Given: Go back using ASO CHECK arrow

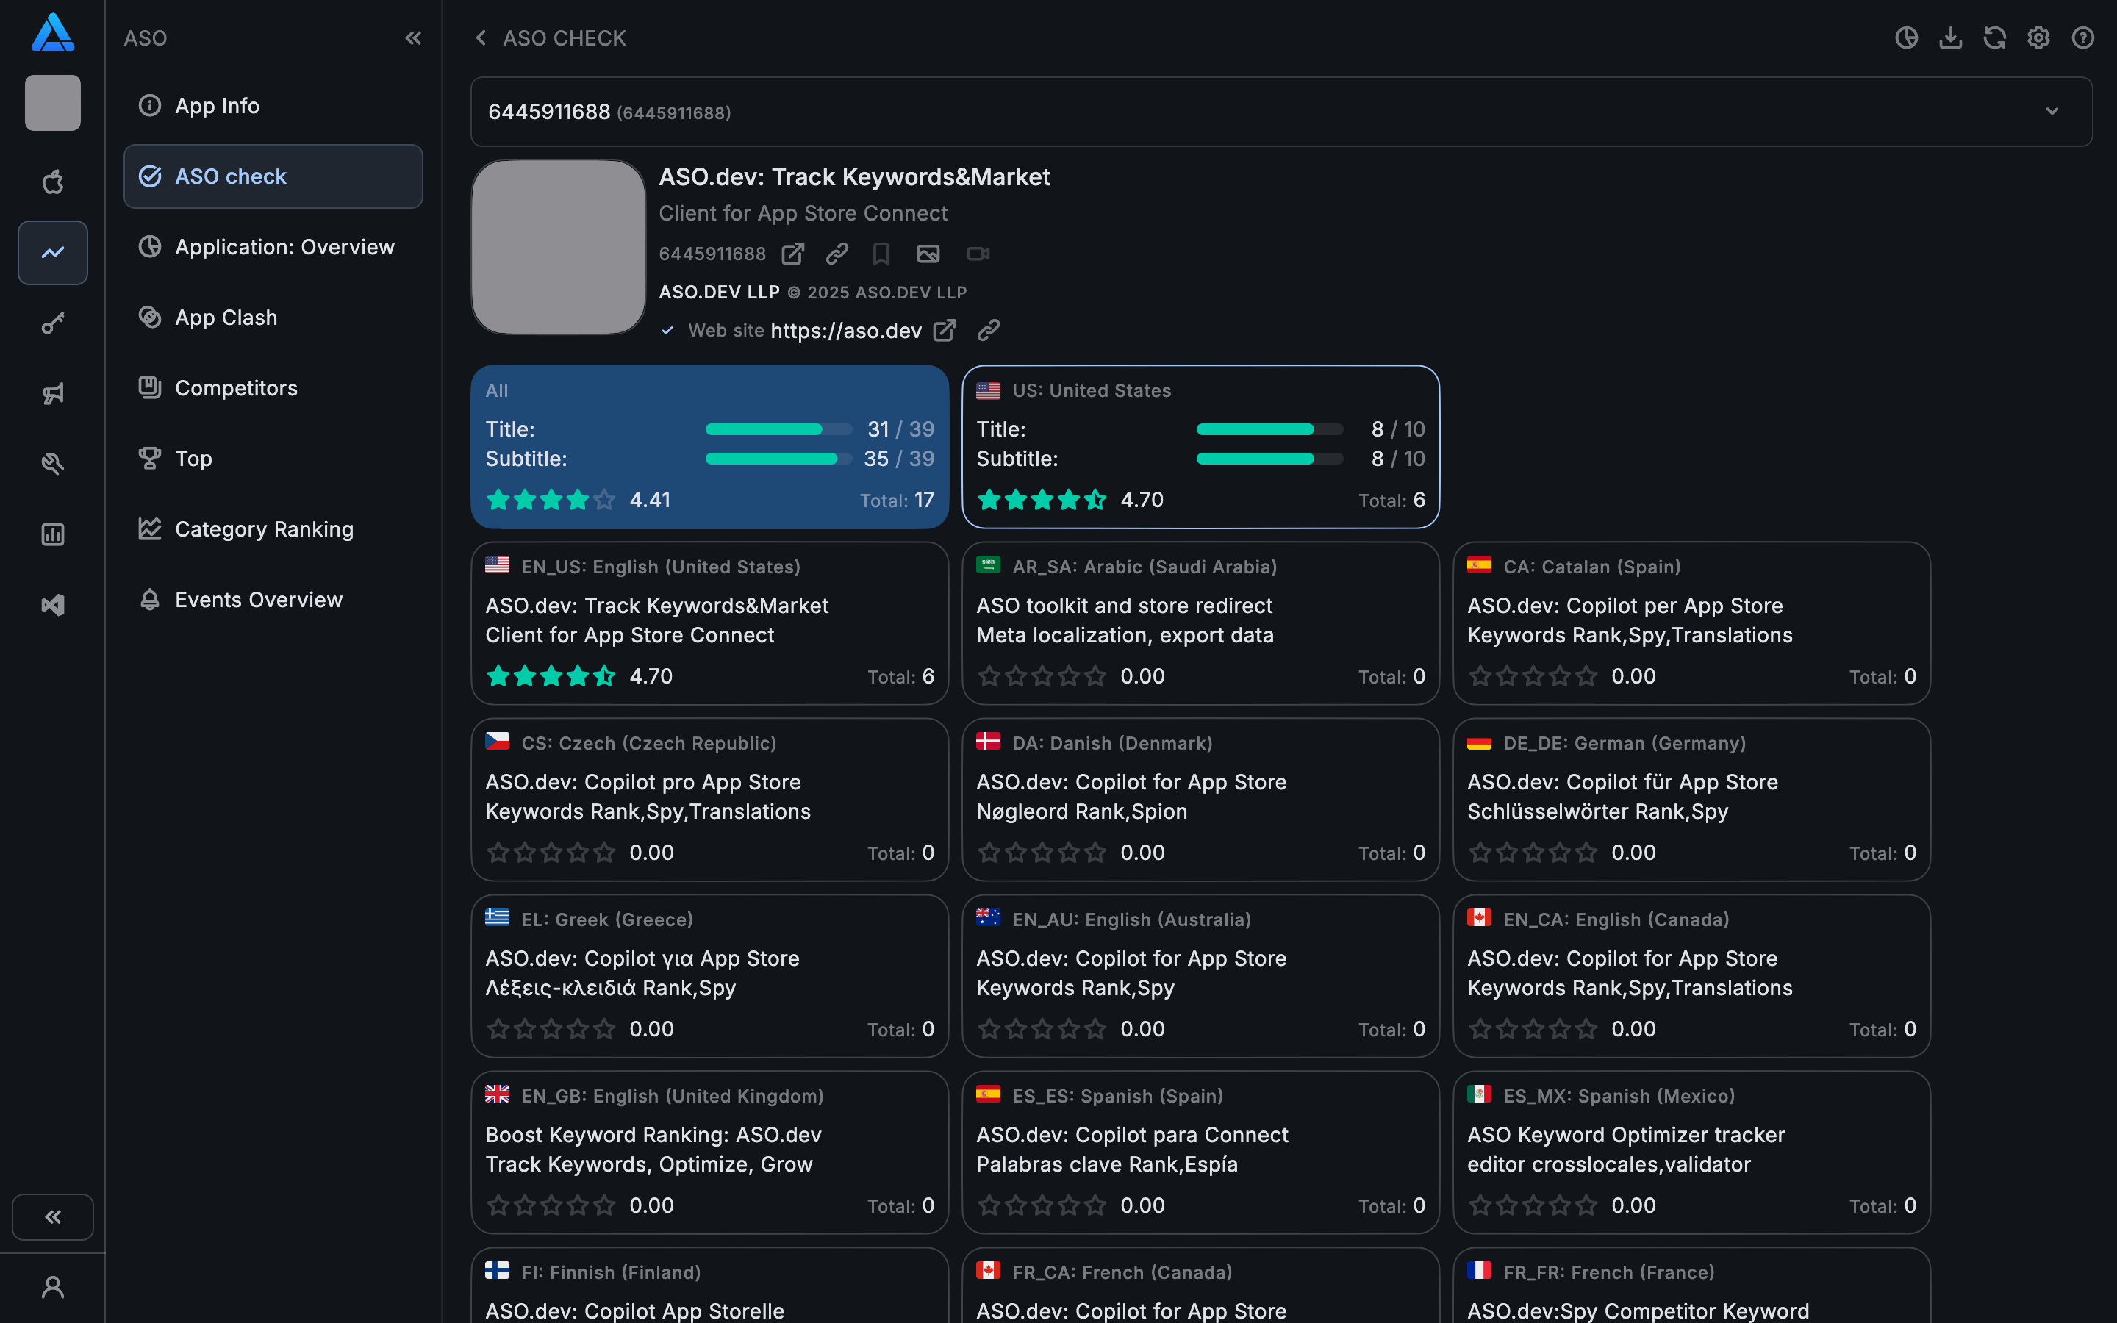Looking at the screenshot, I should (480, 37).
